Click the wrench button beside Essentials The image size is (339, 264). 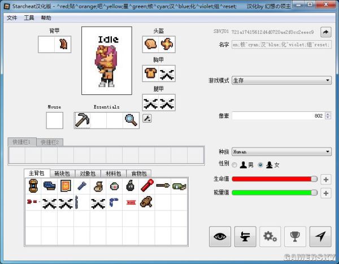147,118
